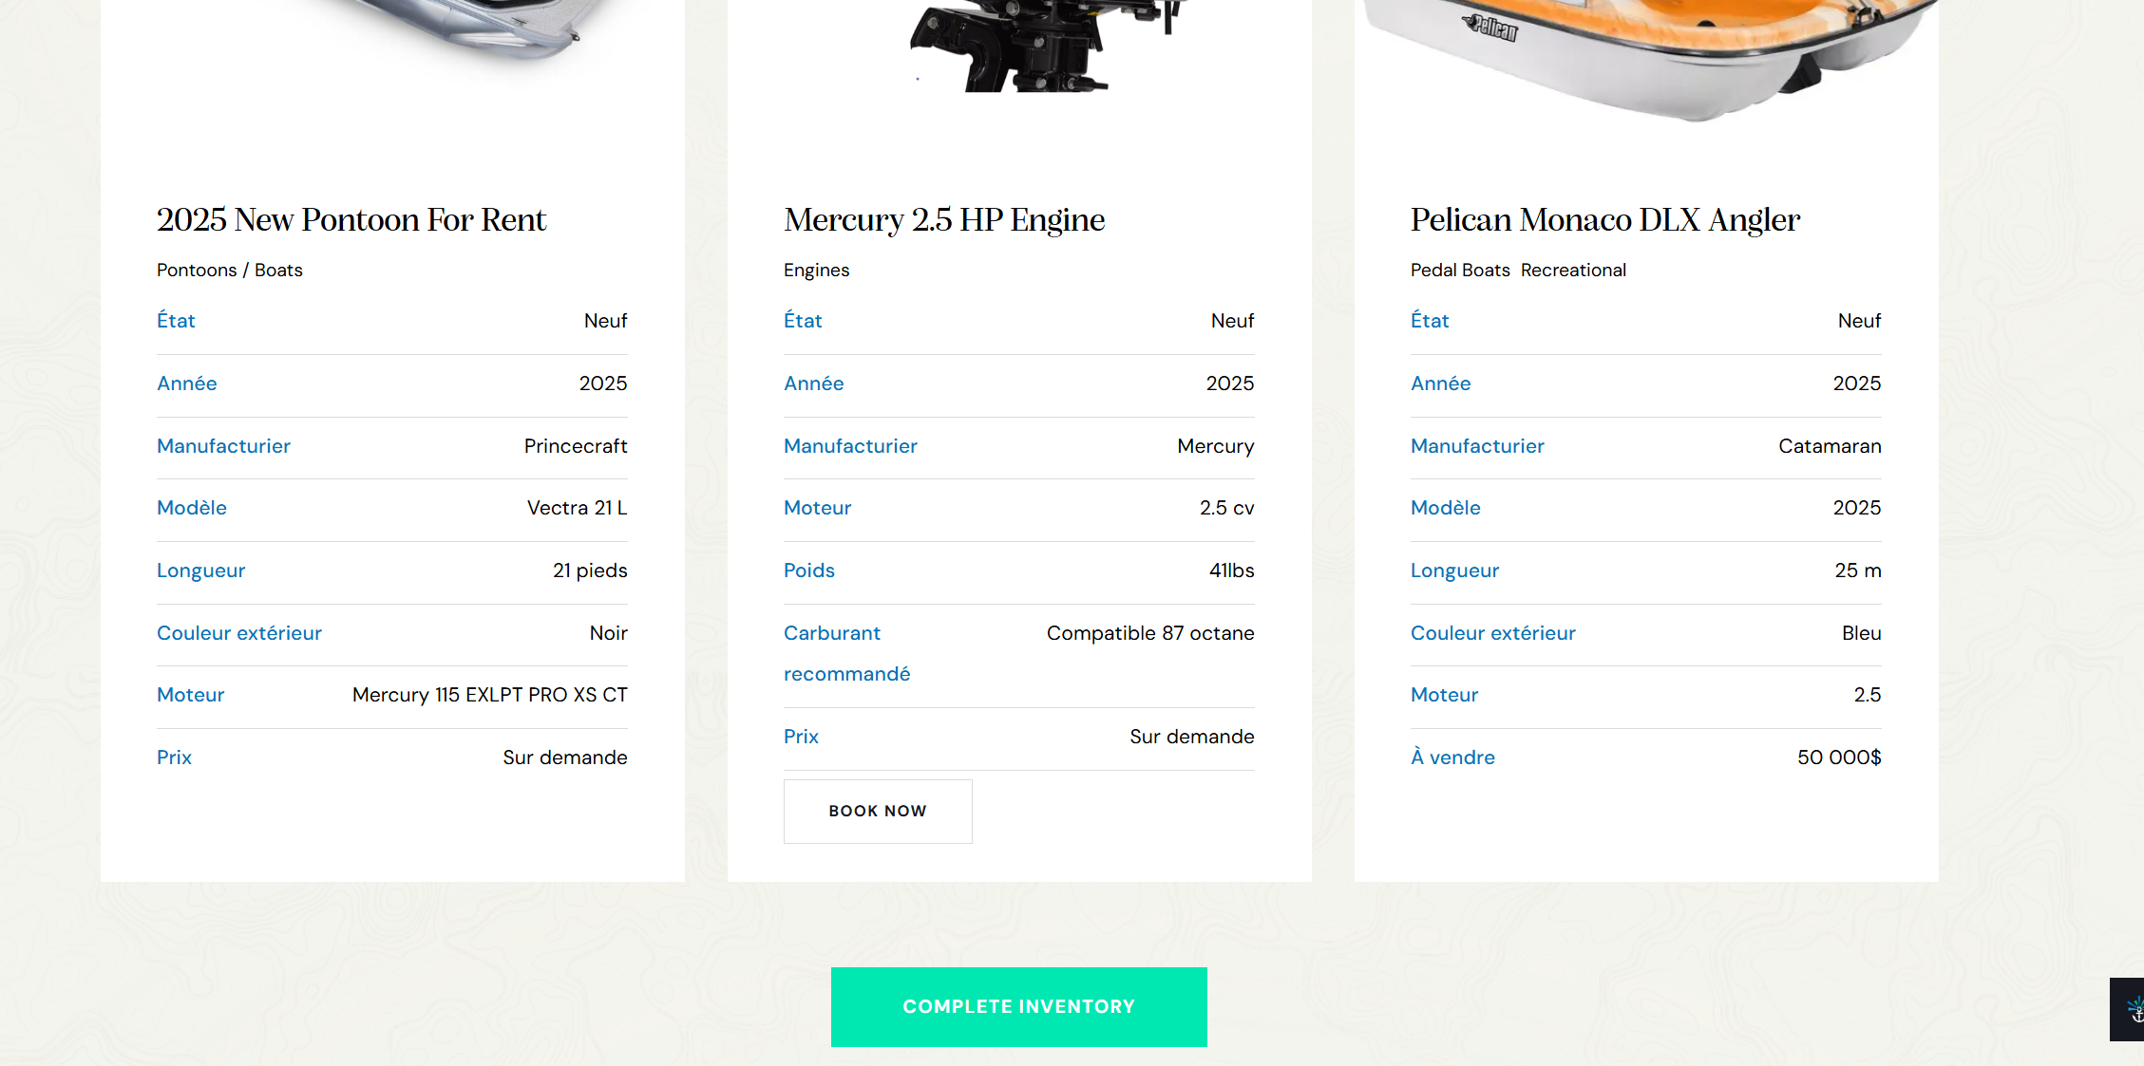2144x1066 pixels.
Task: Select the 41lbs weight value
Action: [x=1232, y=570]
